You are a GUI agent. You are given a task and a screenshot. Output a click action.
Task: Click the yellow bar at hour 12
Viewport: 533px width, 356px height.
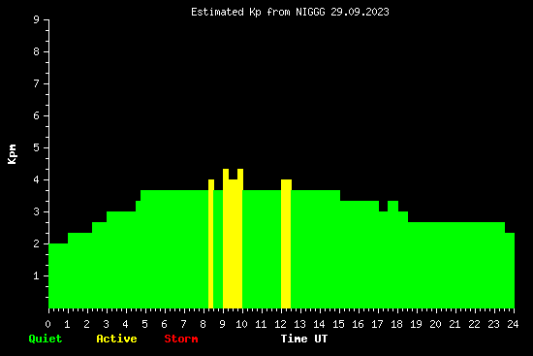click(x=286, y=243)
